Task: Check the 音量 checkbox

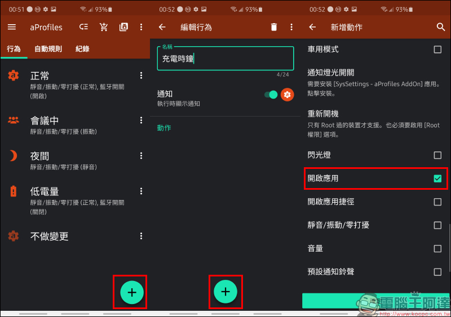Action: [437, 248]
